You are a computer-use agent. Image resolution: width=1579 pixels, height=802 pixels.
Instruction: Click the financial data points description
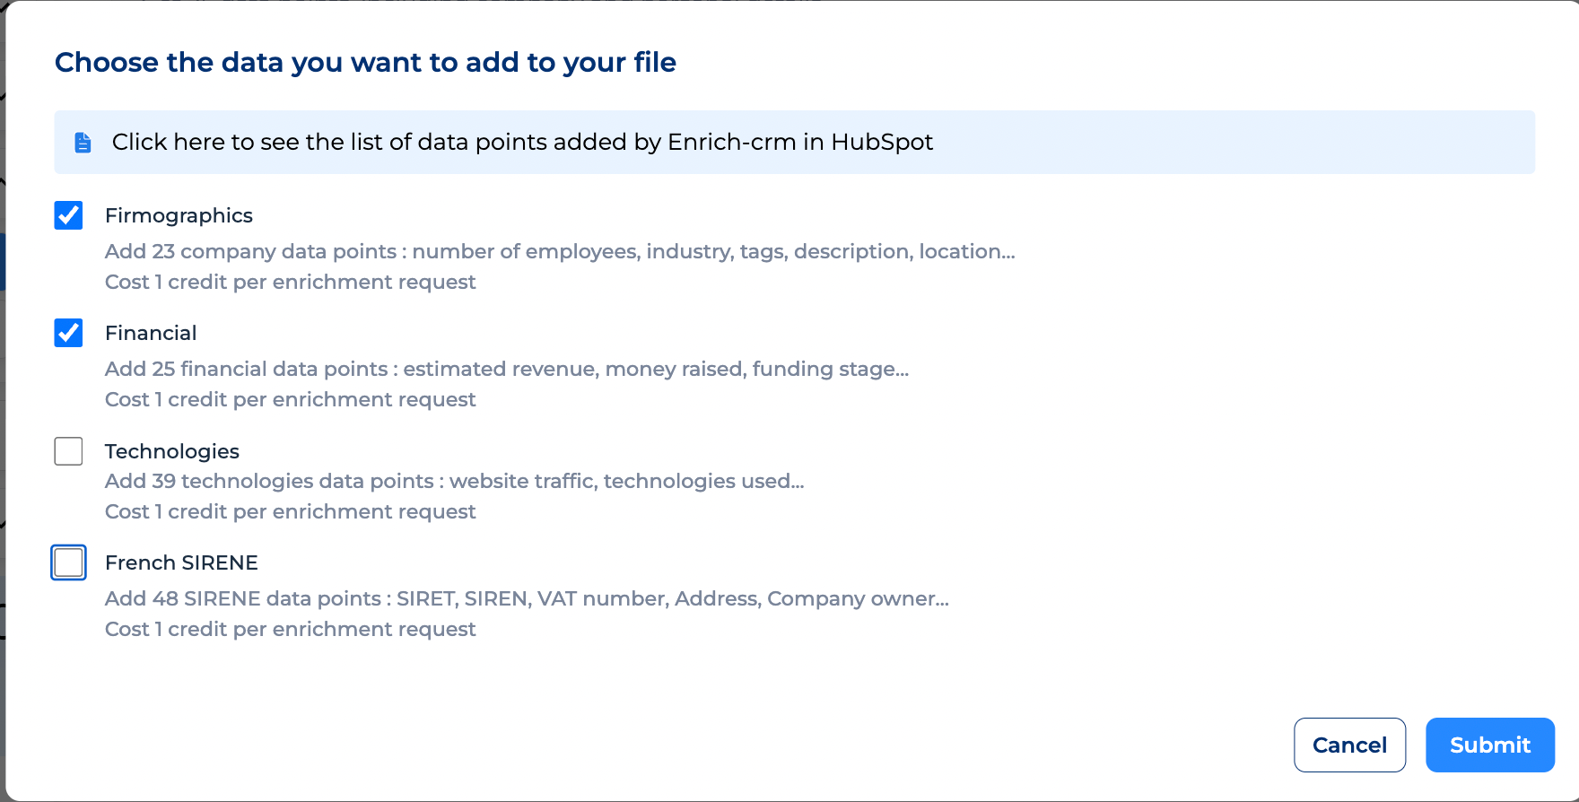point(507,369)
